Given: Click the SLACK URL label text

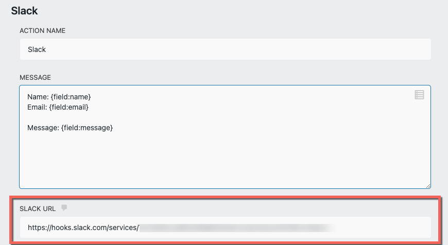Looking at the screenshot, I should coord(38,208).
